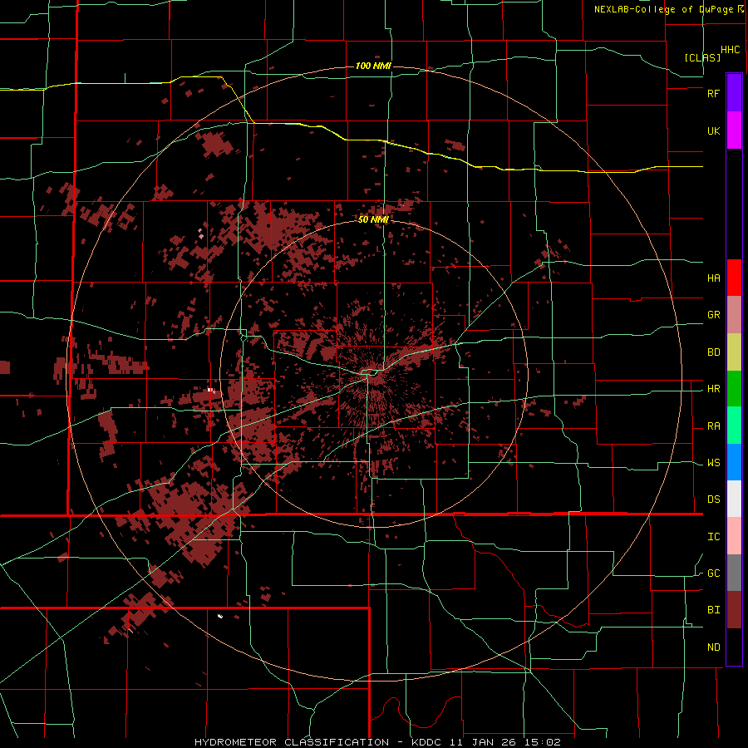Click the GC legend label
748x748 pixels.
point(713,573)
